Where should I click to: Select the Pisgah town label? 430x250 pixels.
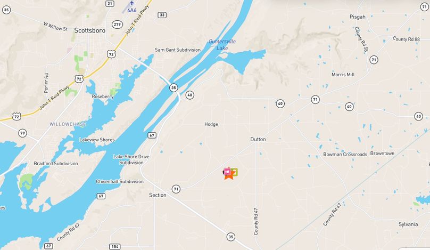(x=358, y=17)
